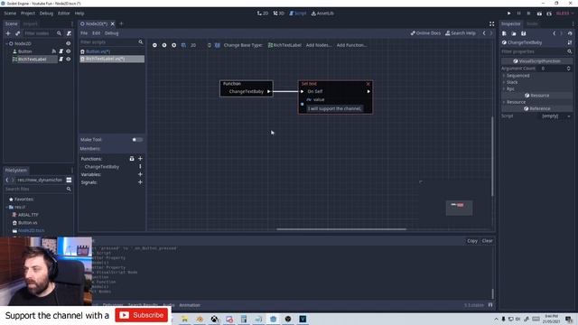Focus the Filter scripts field

[x=112, y=42]
